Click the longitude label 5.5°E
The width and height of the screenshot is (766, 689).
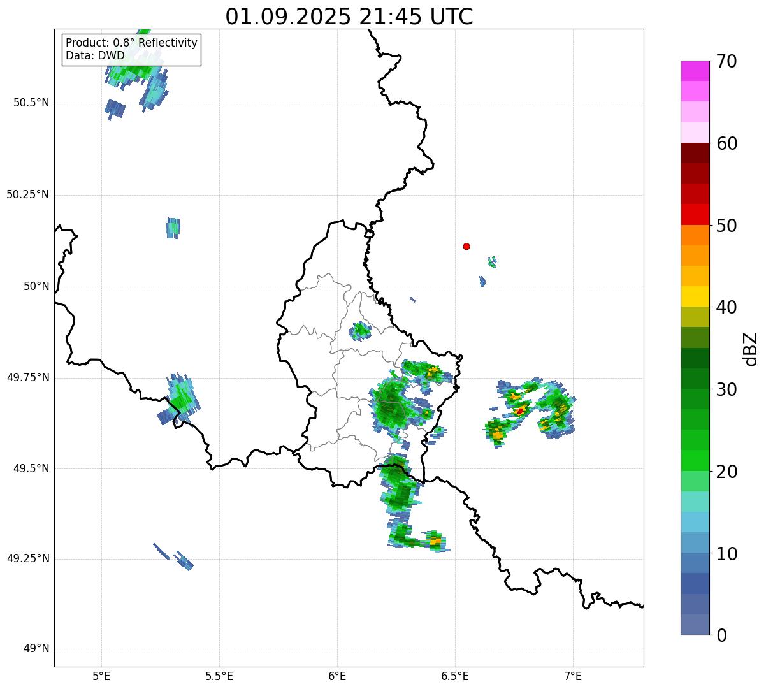[219, 677]
